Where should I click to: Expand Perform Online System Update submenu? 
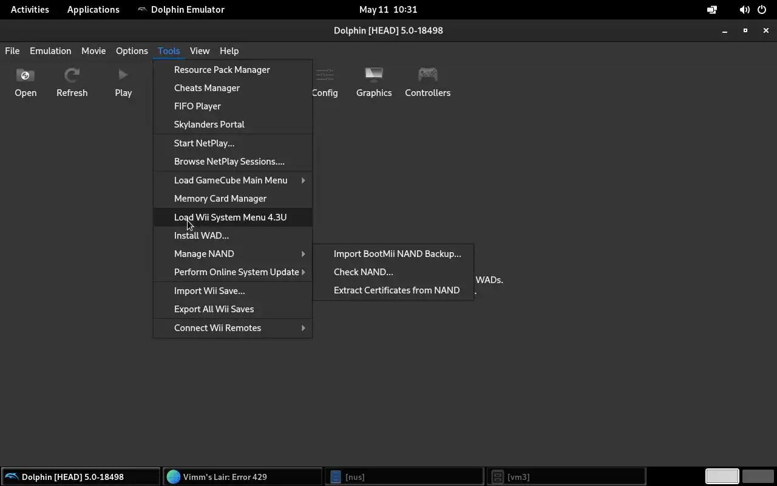click(232, 272)
